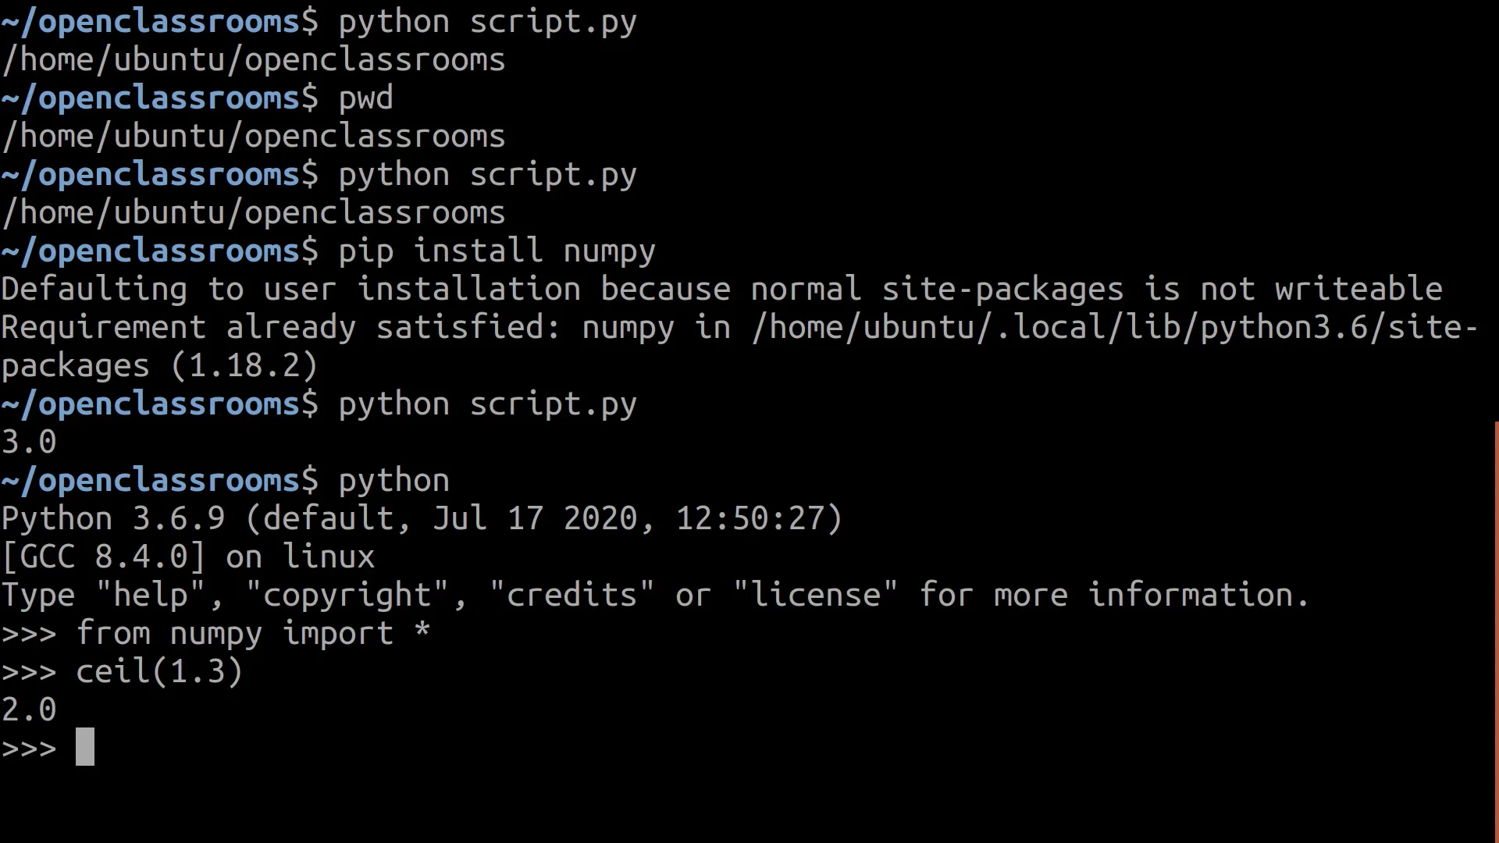Click the 'pip install numpy' command text

tap(497, 251)
